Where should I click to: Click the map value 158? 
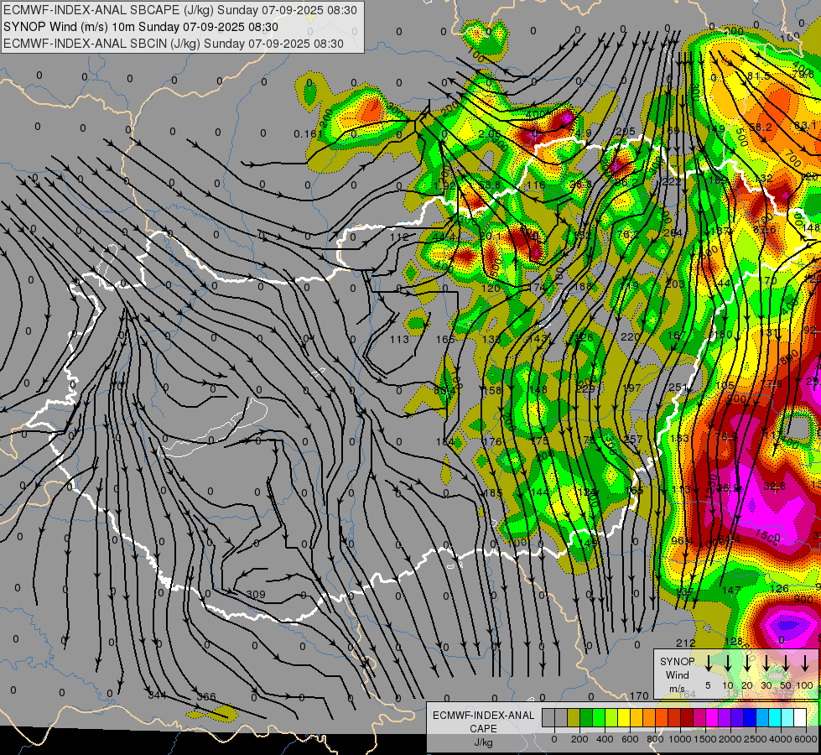pos(492,390)
